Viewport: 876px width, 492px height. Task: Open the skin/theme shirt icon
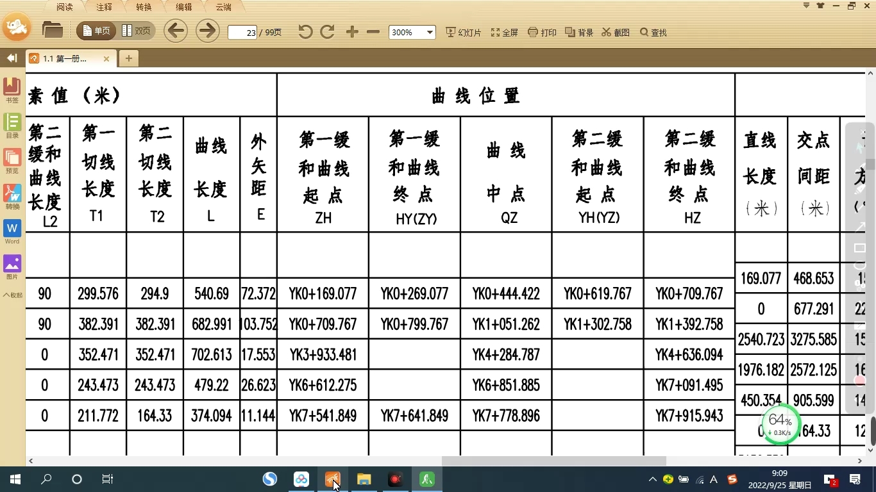coord(821,5)
